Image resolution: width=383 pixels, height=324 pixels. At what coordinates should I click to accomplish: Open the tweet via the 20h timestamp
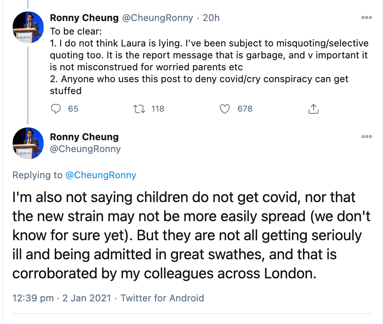[211, 18]
